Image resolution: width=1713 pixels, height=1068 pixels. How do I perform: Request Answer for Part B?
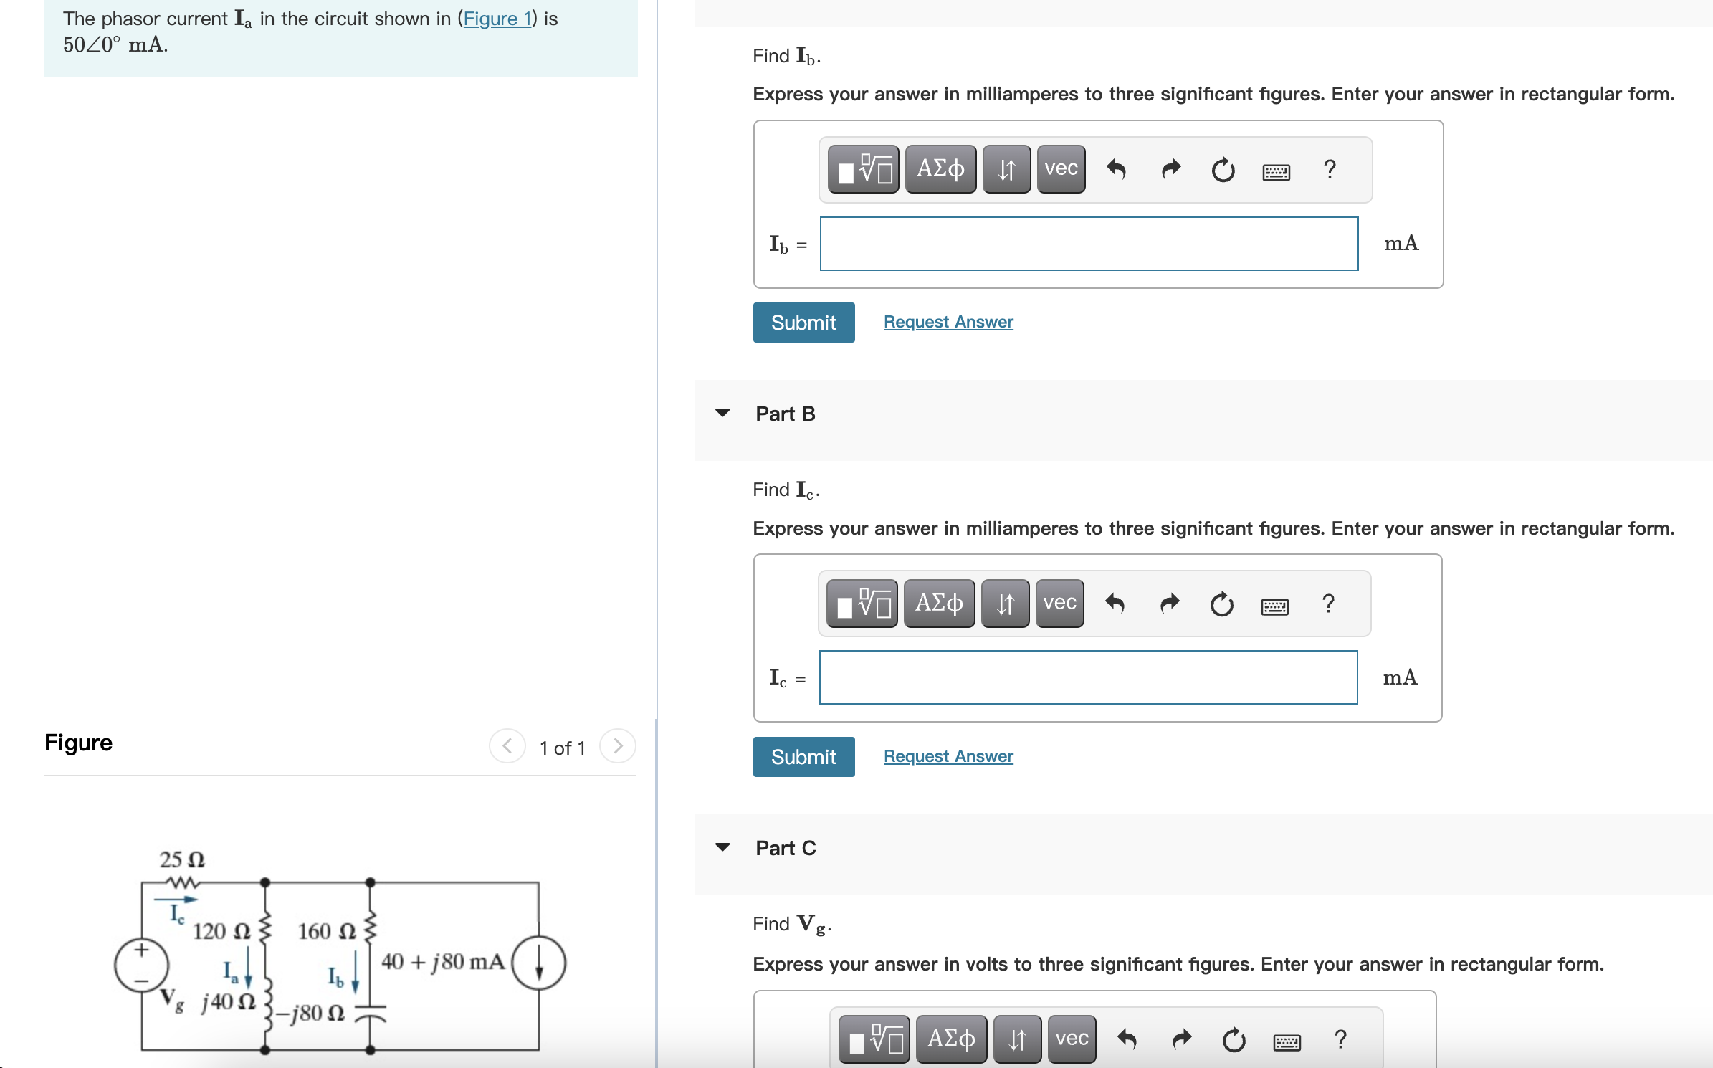[948, 756]
